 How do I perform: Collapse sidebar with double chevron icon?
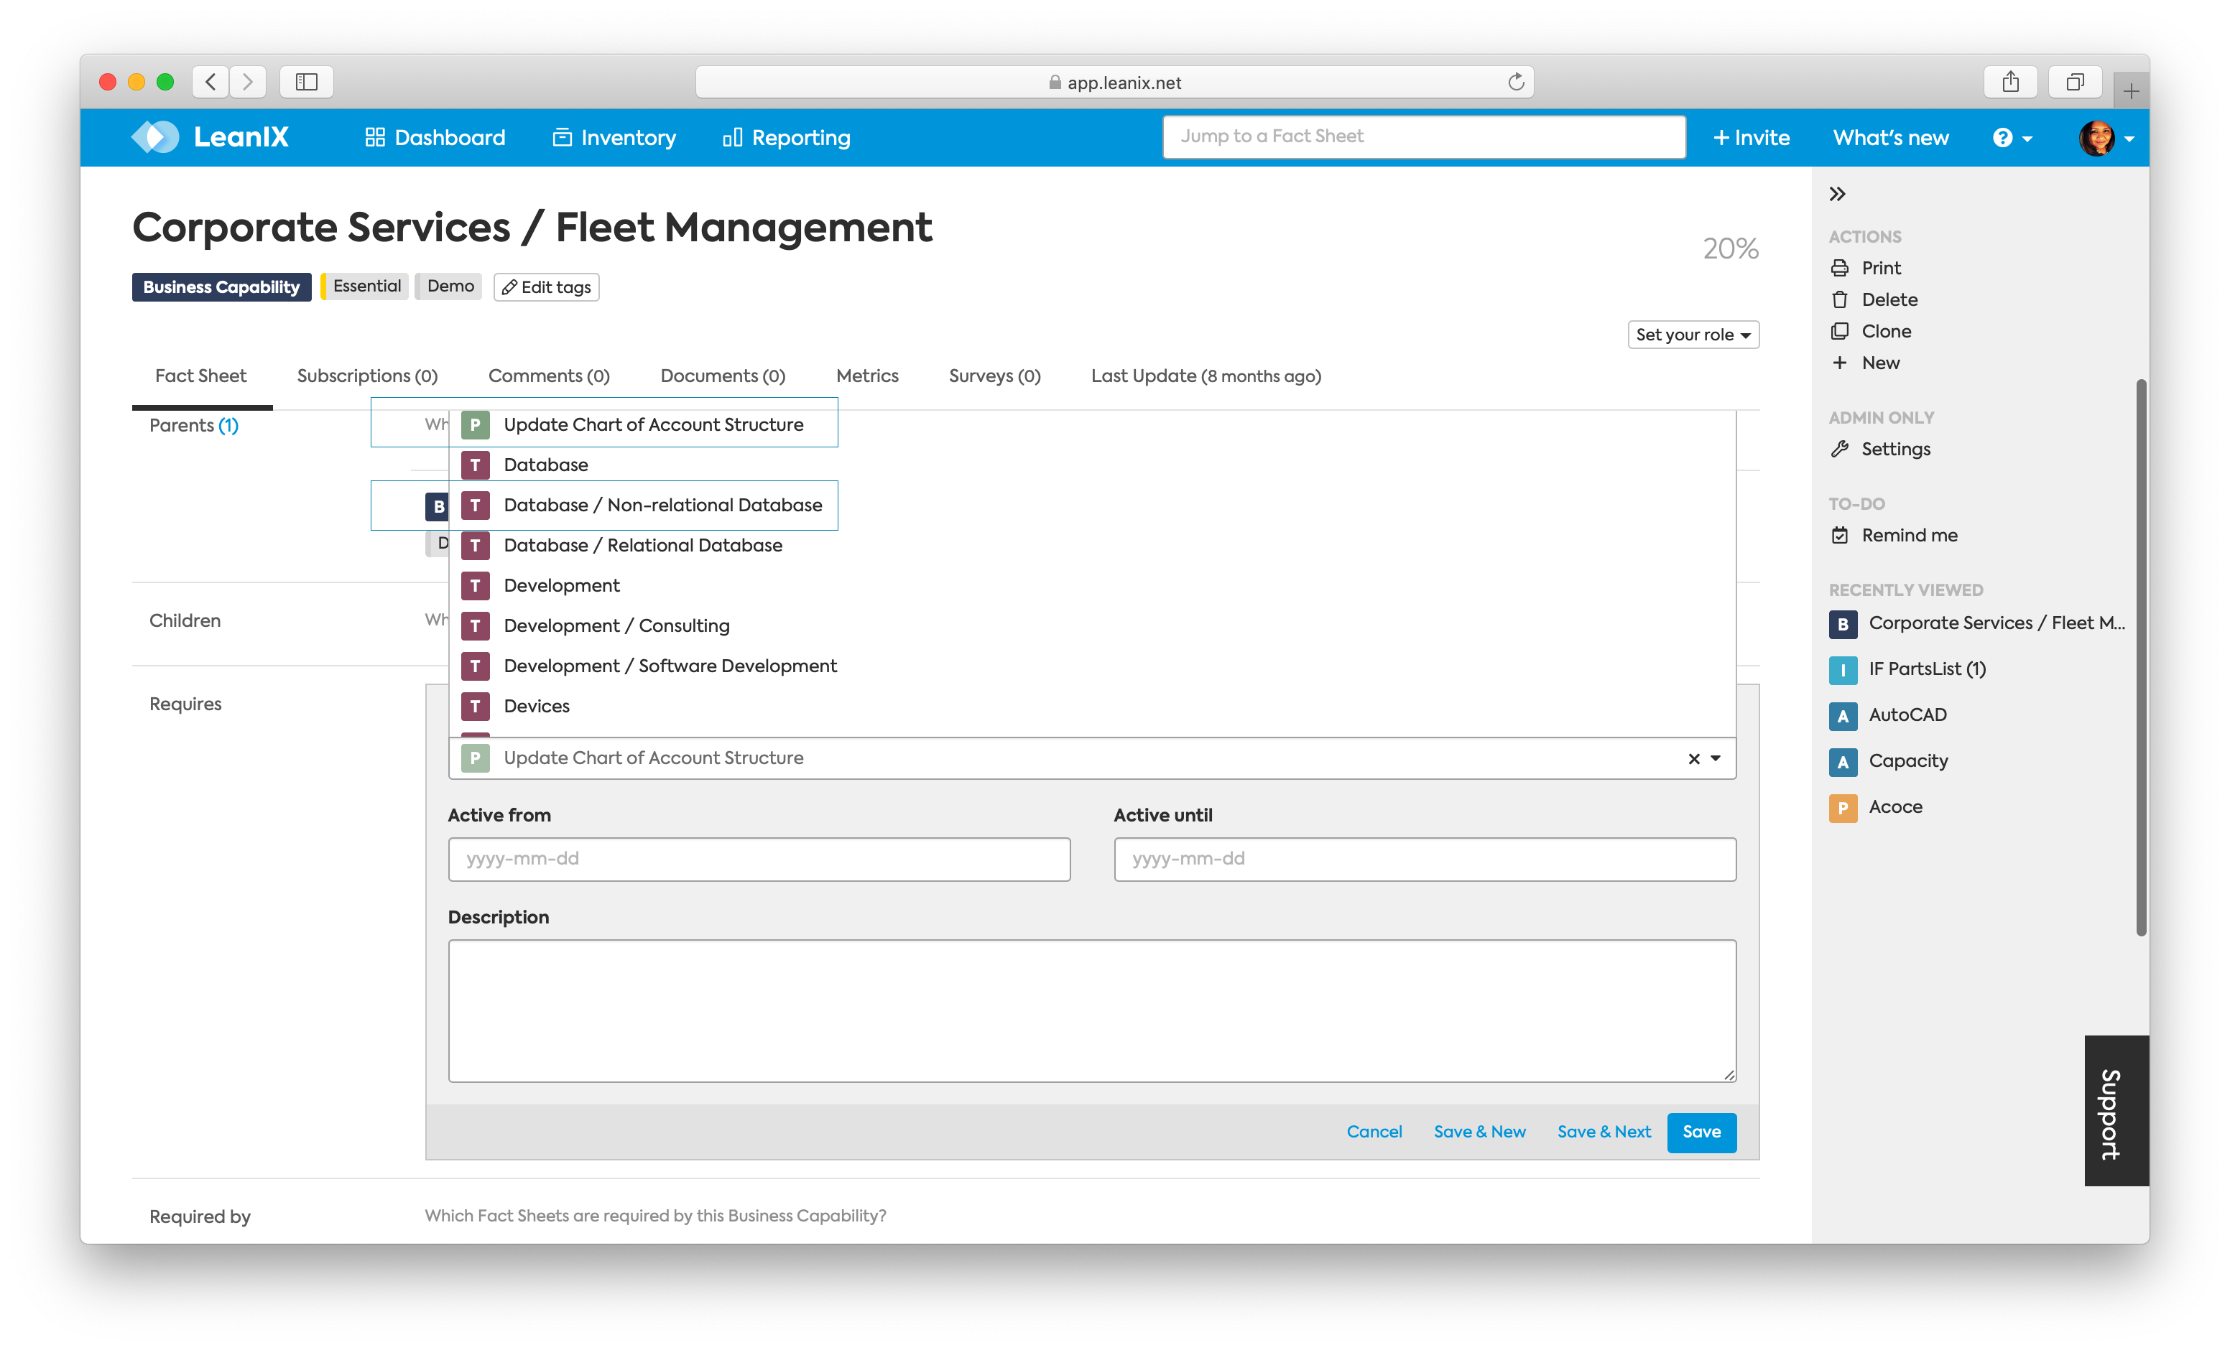1837,194
